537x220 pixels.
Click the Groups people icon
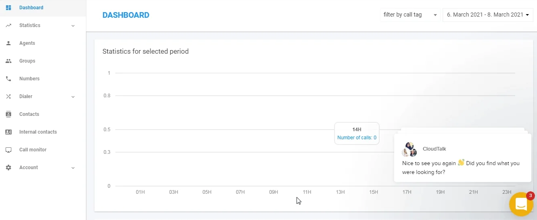[x=8, y=61]
